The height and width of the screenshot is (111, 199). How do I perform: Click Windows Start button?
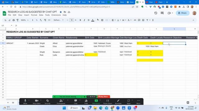[64, 108]
